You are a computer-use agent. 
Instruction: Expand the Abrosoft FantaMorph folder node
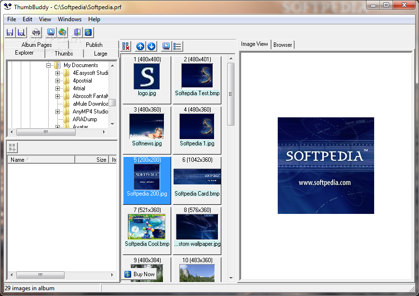57,96
